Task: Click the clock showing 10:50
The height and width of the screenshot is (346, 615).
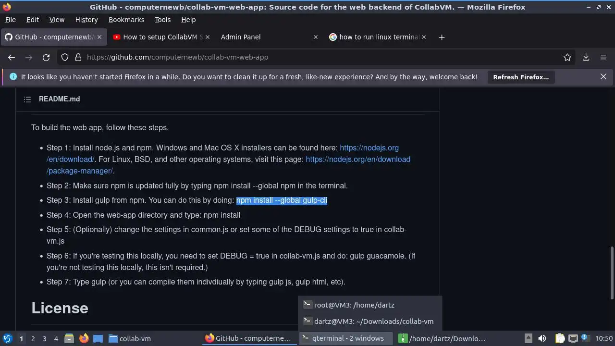Action: (x=604, y=338)
